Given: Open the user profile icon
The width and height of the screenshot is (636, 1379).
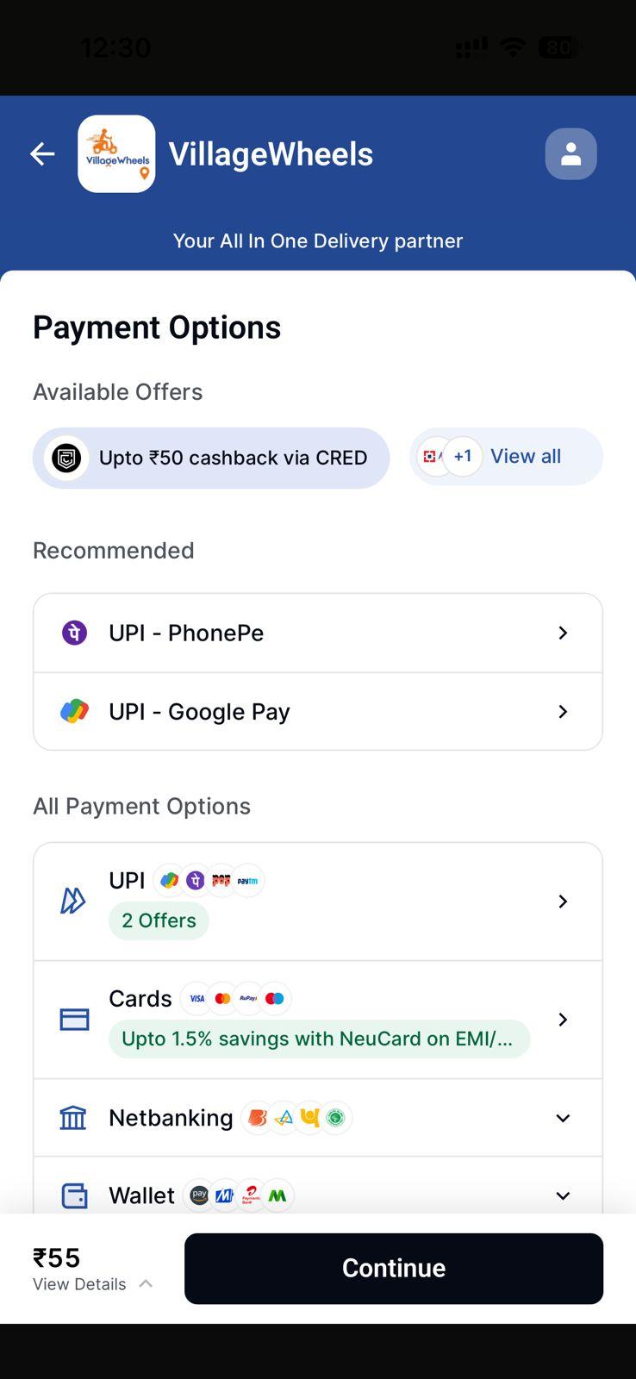Looking at the screenshot, I should 571,154.
